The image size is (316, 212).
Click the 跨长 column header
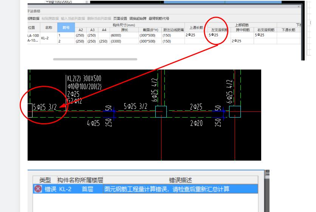pyautogui.click(x=124, y=30)
